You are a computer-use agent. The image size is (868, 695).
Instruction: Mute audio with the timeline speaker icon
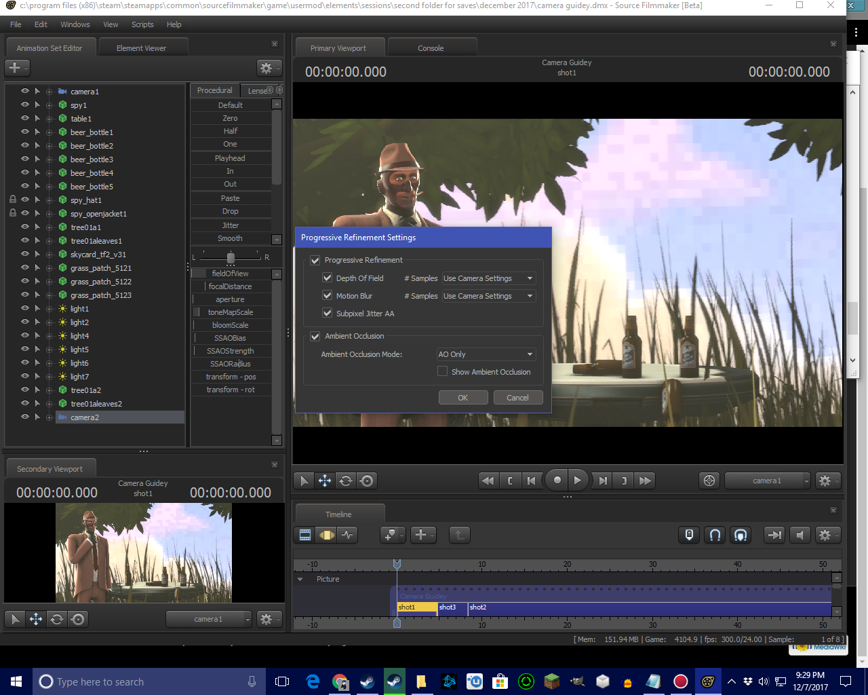tap(800, 535)
